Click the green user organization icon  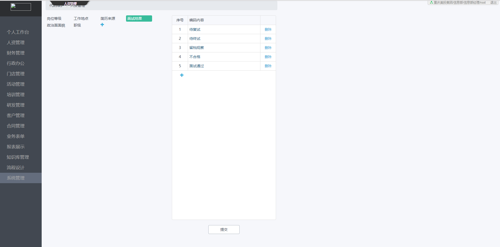431,3
